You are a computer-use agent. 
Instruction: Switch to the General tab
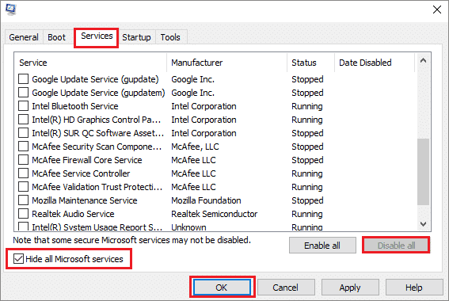[x=24, y=37]
